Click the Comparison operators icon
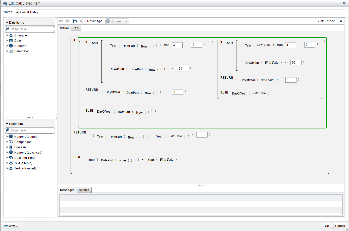The height and width of the screenshot is (231, 349). pyautogui.click(x=11, y=142)
